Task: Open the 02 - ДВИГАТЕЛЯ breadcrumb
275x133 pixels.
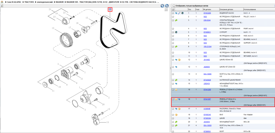Action: 112,2
